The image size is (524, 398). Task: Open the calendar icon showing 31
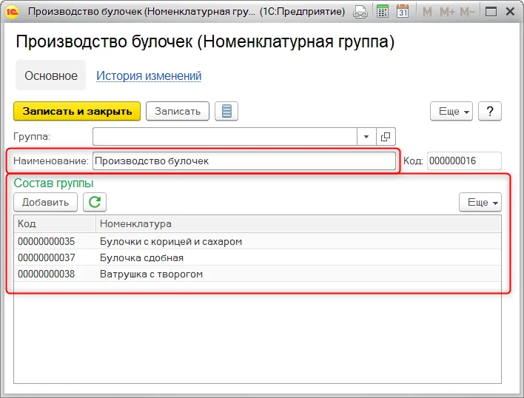(403, 12)
